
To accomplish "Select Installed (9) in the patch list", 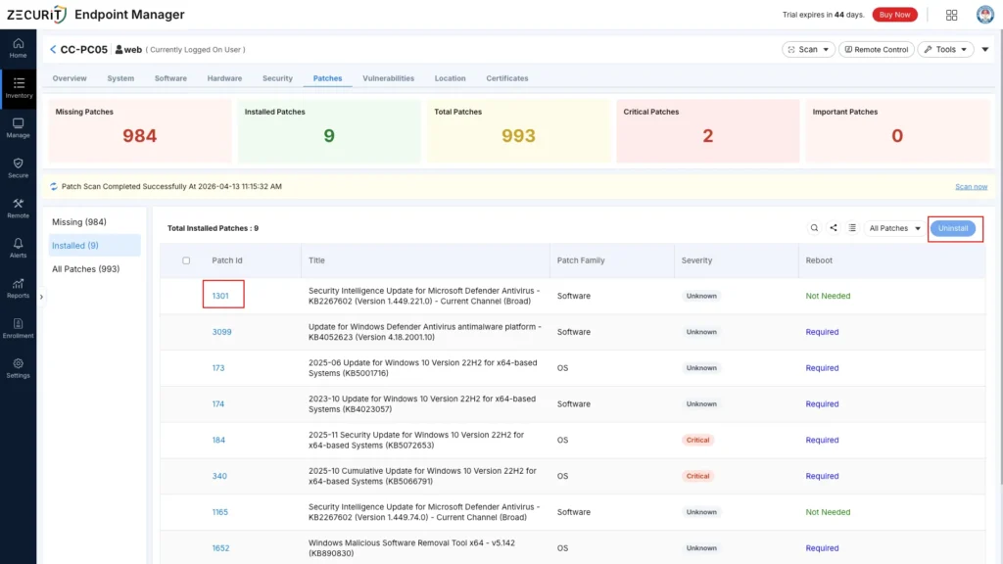I will point(95,246).
